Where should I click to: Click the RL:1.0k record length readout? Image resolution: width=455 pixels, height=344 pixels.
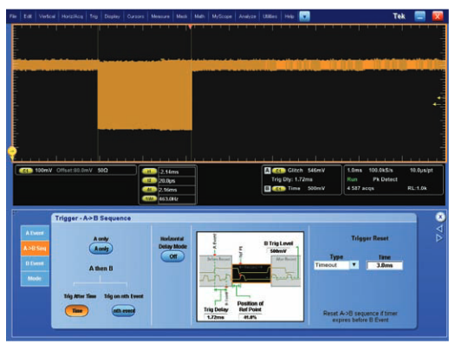click(x=417, y=188)
